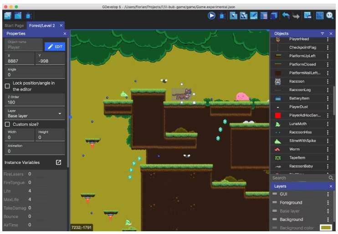Viewport: 338px width, 234px height.
Task: Open the layers editor toolbar icon
Action: tap(274, 15)
